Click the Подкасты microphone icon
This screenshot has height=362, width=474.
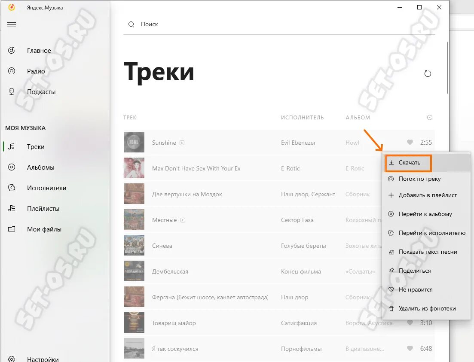(12, 91)
